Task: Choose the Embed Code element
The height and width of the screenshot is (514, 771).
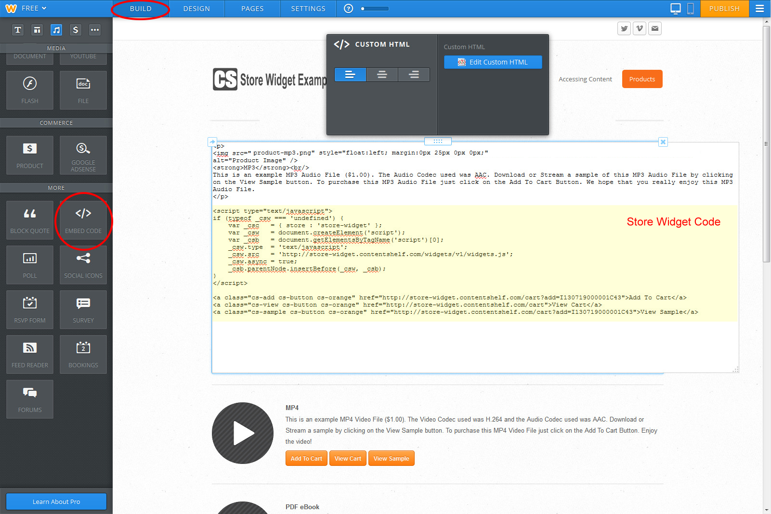Action: pos(83,220)
